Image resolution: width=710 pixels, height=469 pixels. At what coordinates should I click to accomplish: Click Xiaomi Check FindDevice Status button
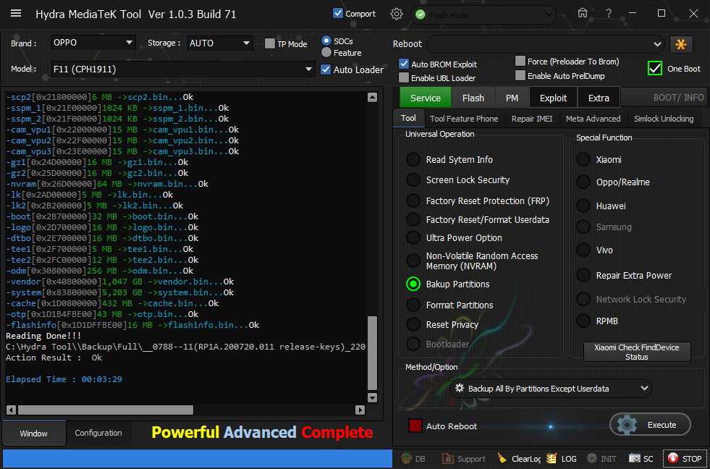click(637, 352)
